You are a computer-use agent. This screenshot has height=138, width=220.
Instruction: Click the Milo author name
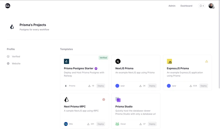click(71, 124)
